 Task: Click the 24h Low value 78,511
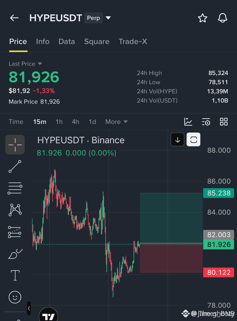tap(218, 82)
